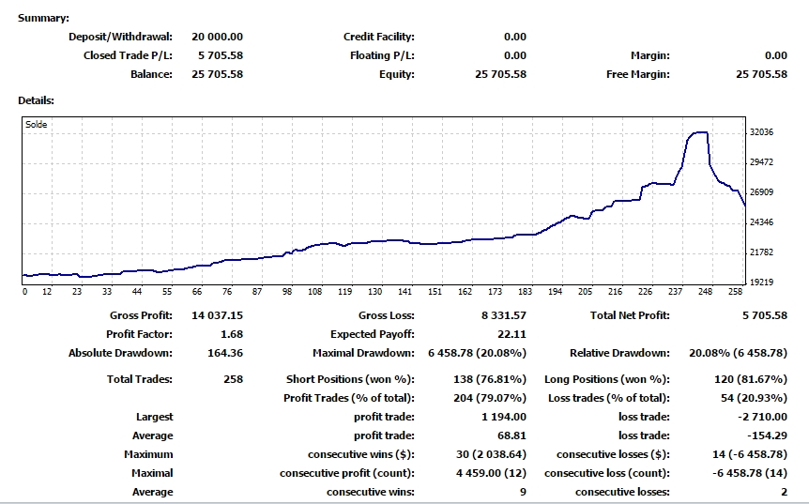Click the Details: heading
This screenshot has width=809, height=504.
pos(36,100)
